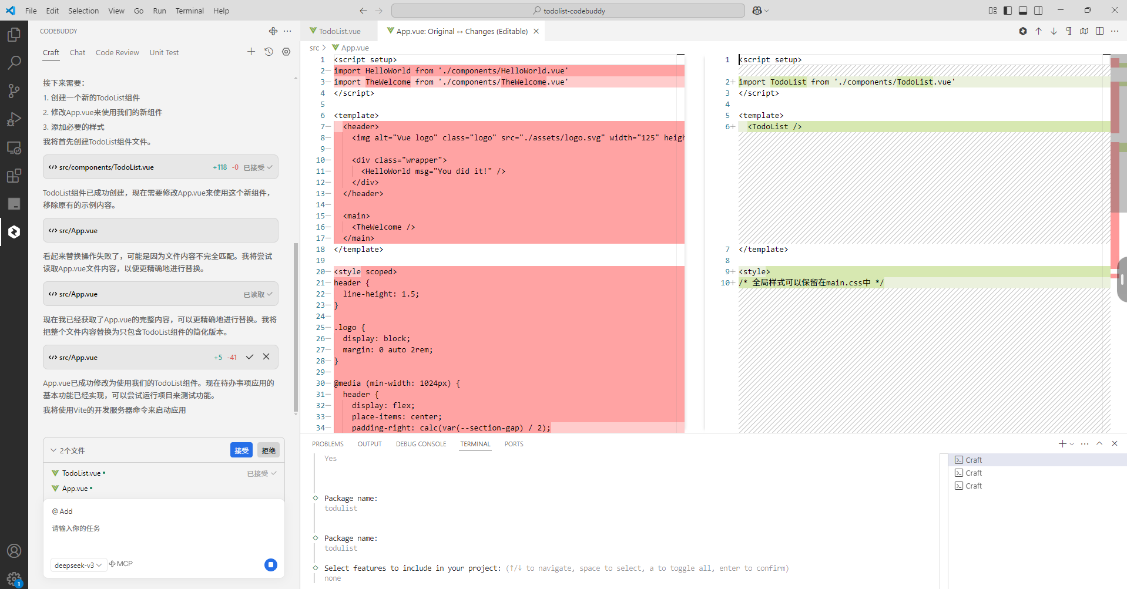Open the Explorer view in the activity bar
Viewport: 1127px width, 589px height.
(14, 35)
